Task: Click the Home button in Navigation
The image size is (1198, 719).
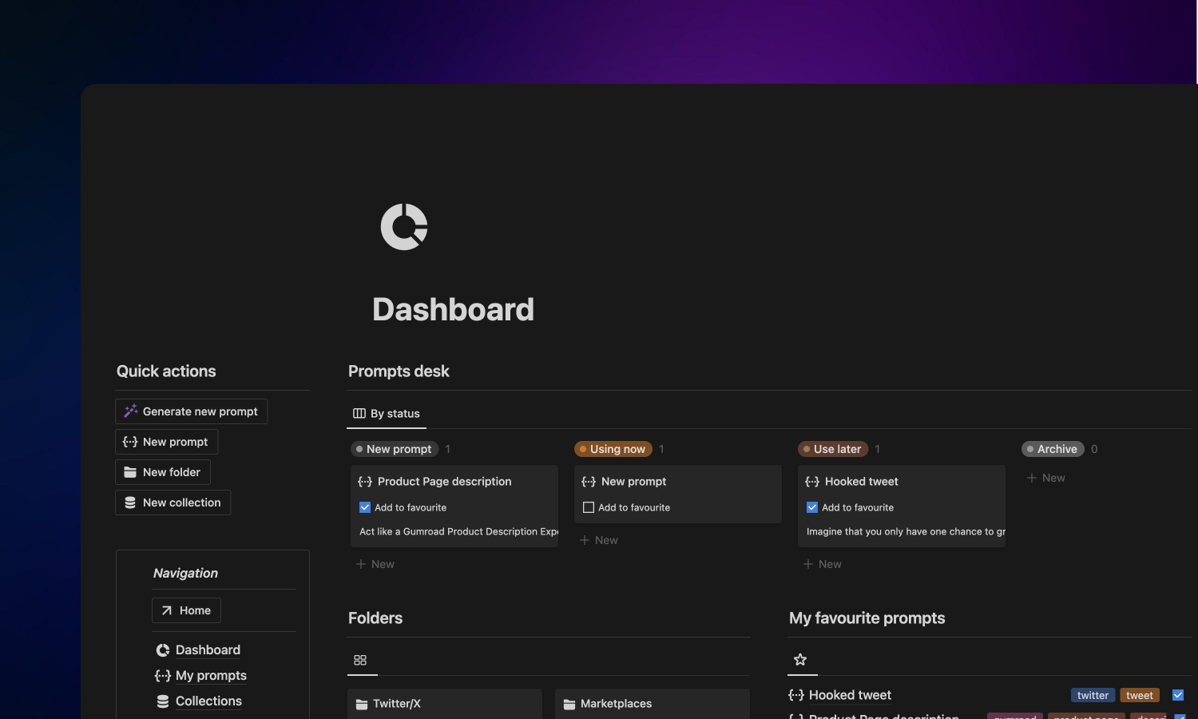Action: (186, 610)
